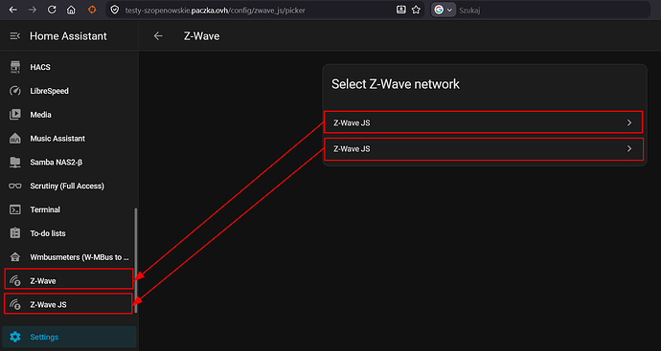Open HACS sidebar entry
This screenshot has width=661, height=351.
coord(68,67)
